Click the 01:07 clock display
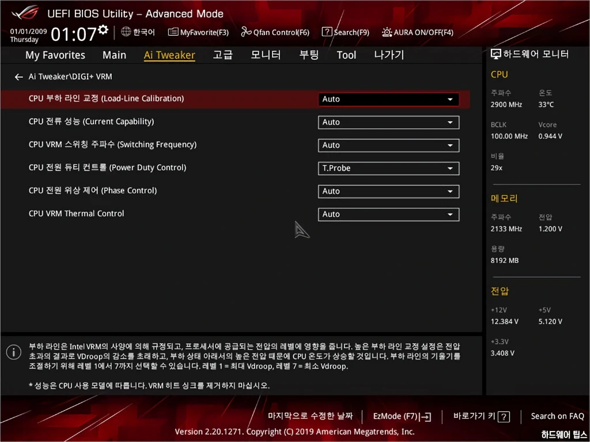The height and width of the screenshot is (442, 590). tap(74, 34)
